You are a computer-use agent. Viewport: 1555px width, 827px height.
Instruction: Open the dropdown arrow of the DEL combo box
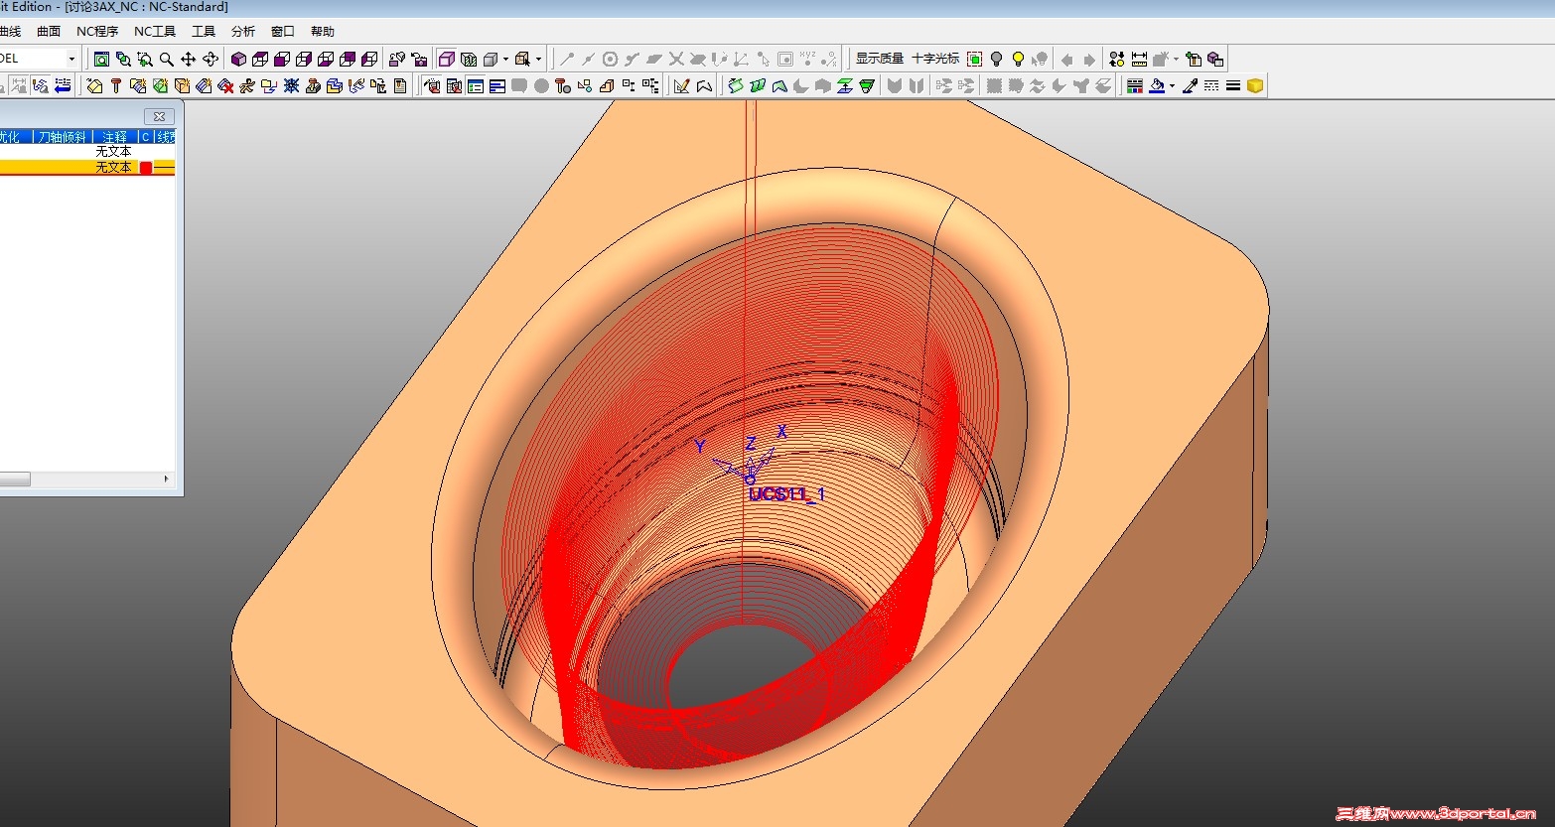(x=71, y=60)
